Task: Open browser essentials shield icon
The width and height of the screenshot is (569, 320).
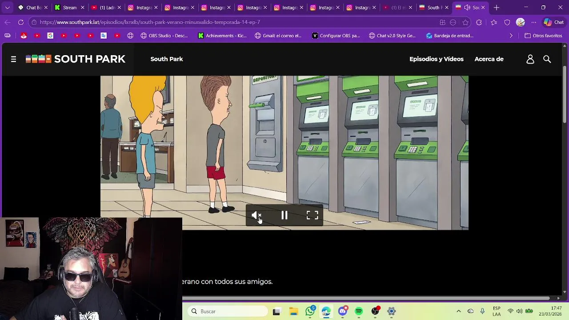Action: [x=507, y=22]
